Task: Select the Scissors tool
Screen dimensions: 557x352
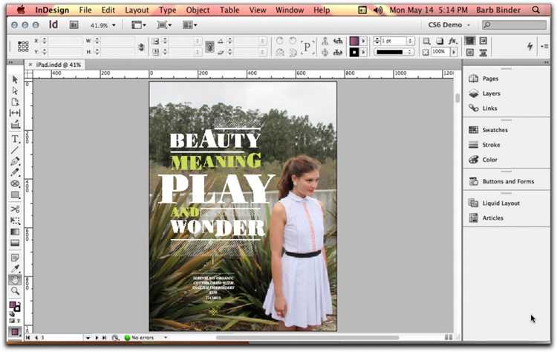Action: pos(15,209)
